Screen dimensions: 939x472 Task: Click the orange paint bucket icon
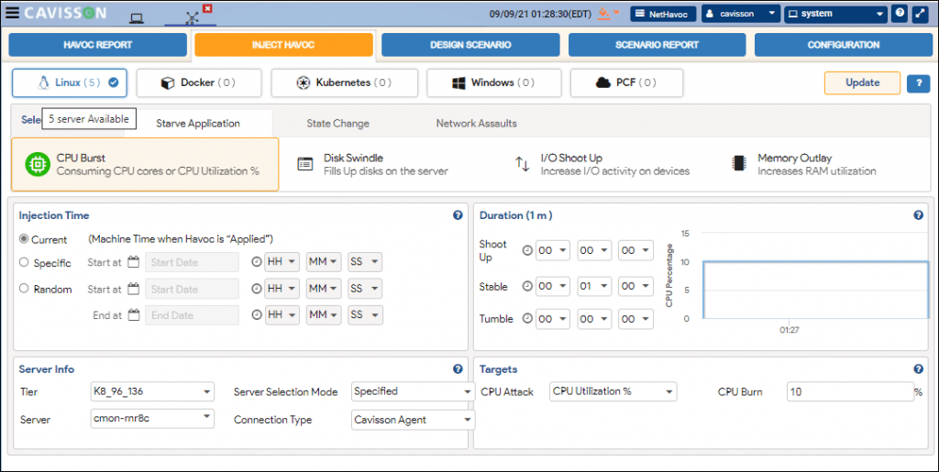(603, 13)
